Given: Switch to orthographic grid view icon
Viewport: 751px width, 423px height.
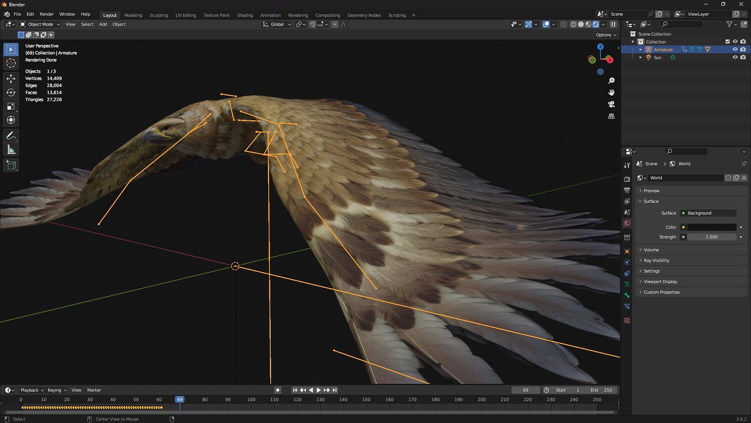Looking at the screenshot, I should pyautogui.click(x=611, y=116).
